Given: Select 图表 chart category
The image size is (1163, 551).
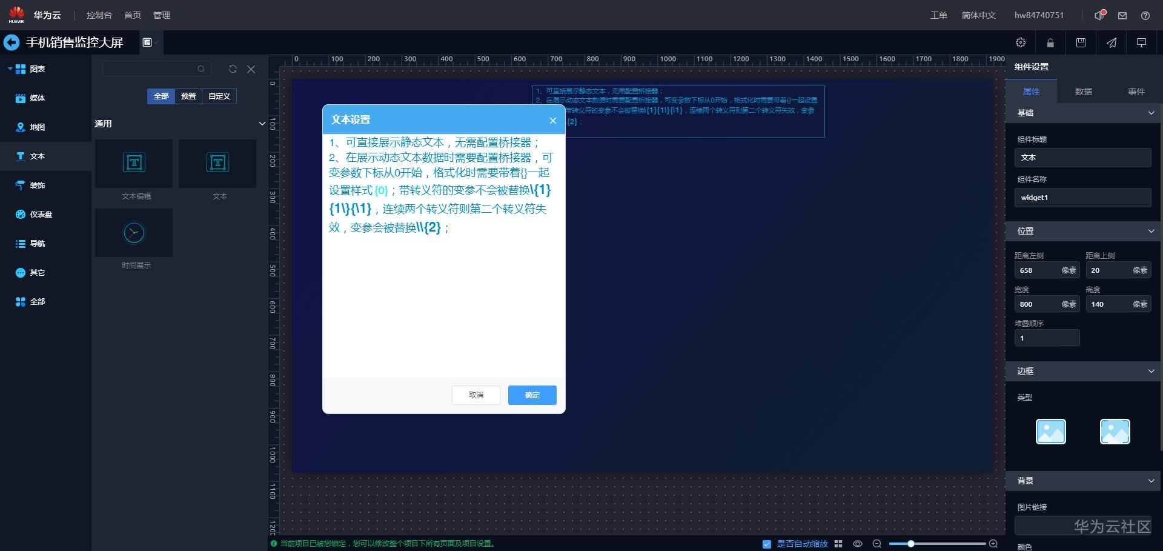Looking at the screenshot, I should (45, 69).
